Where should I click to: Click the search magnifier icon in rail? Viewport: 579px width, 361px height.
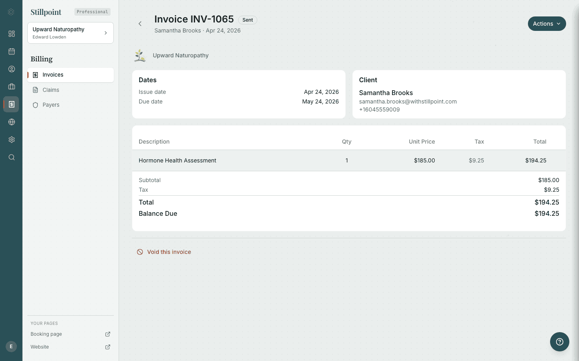coord(12,157)
